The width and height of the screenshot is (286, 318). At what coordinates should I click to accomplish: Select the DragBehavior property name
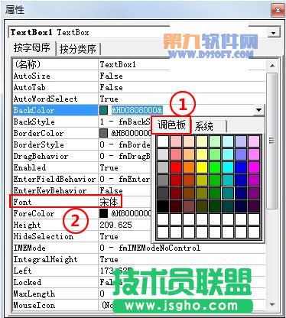[41, 156]
